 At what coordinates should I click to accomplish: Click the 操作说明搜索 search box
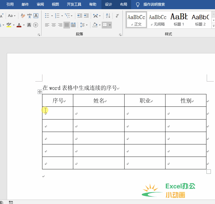click(x=154, y=4)
